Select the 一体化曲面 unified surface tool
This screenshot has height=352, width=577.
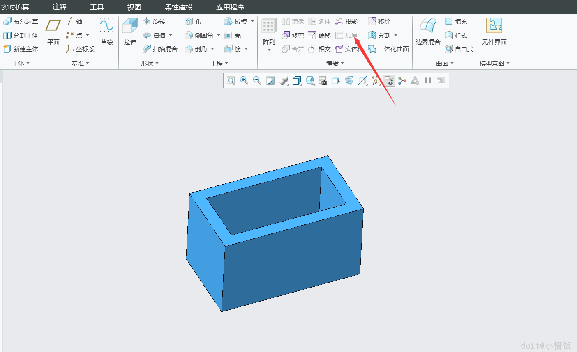(388, 49)
